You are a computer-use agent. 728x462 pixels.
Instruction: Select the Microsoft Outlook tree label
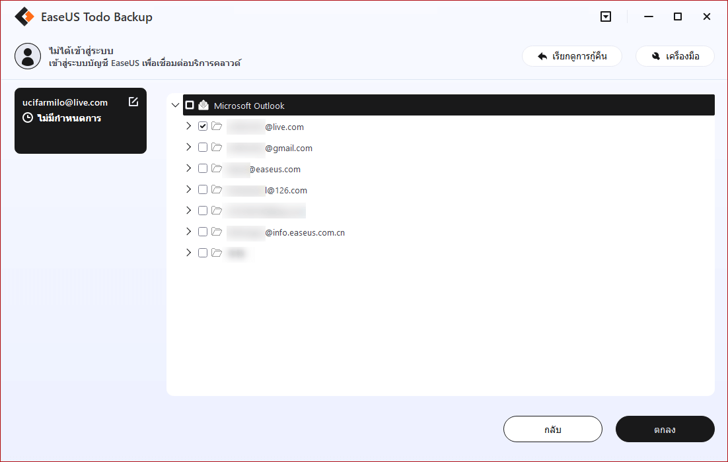pyautogui.click(x=249, y=106)
